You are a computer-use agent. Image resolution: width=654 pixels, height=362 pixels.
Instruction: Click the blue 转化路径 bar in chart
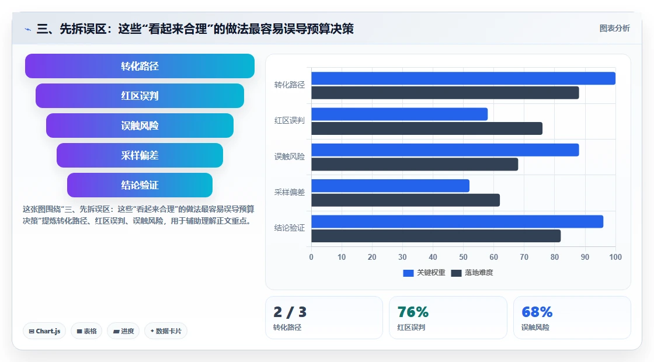click(464, 78)
